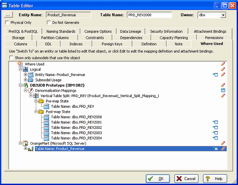Switch to table dbo.PRD_REV2003 via its icon

pos(215,133)
